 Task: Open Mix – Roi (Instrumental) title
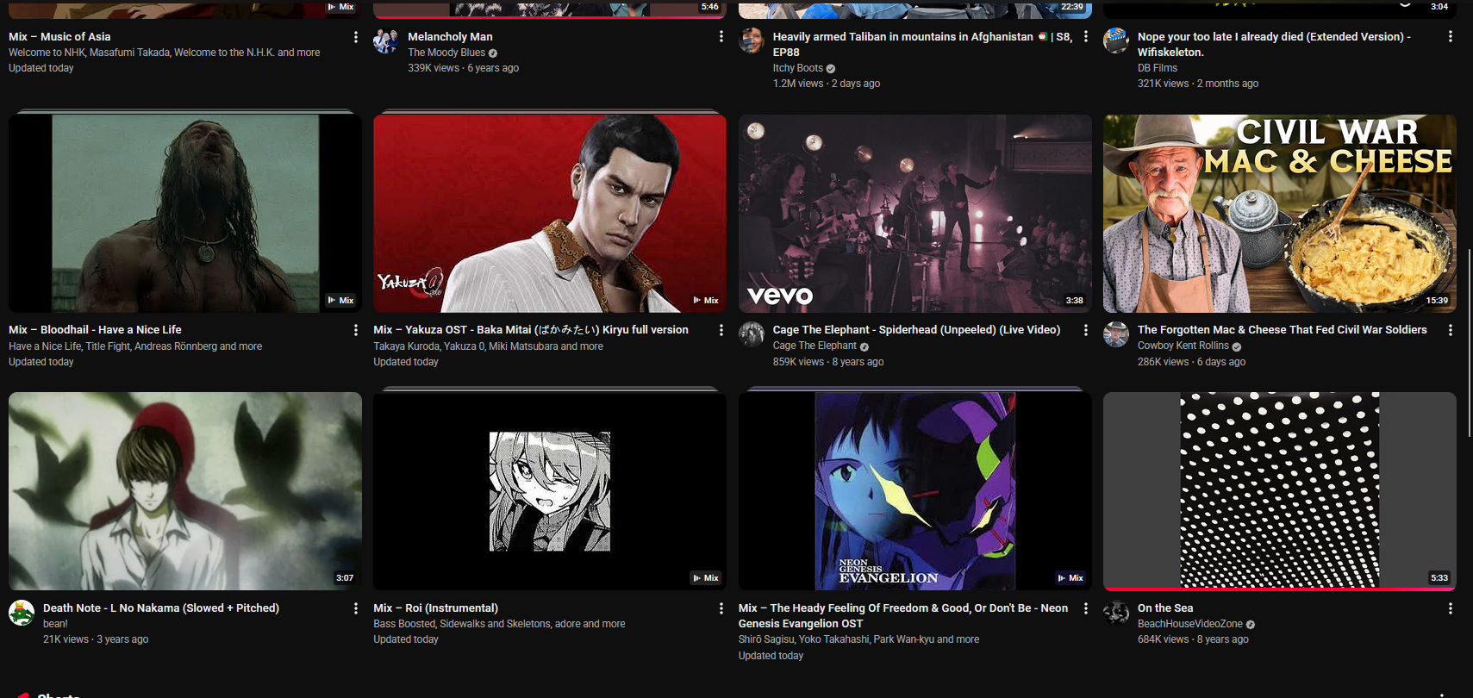(x=435, y=608)
